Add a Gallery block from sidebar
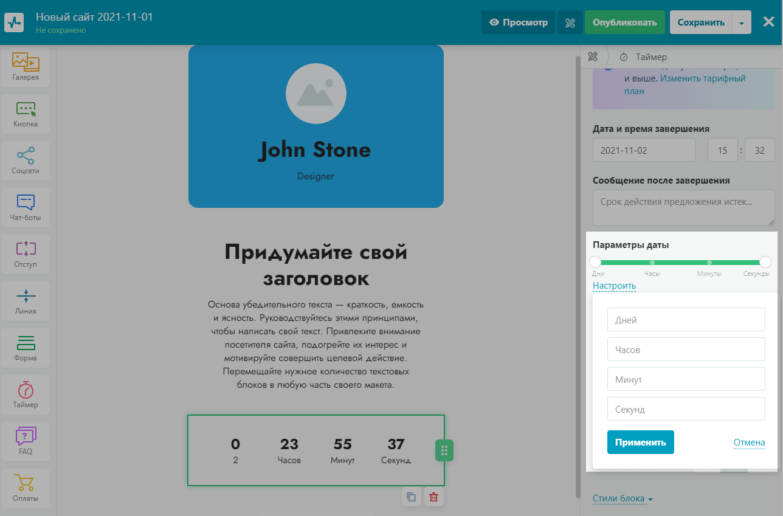This screenshot has width=783, height=516. 26,66
